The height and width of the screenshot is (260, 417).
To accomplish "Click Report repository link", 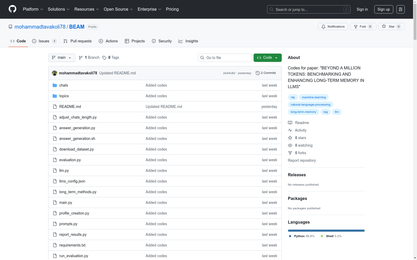I will pyautogui.click(x=302, y=160).
